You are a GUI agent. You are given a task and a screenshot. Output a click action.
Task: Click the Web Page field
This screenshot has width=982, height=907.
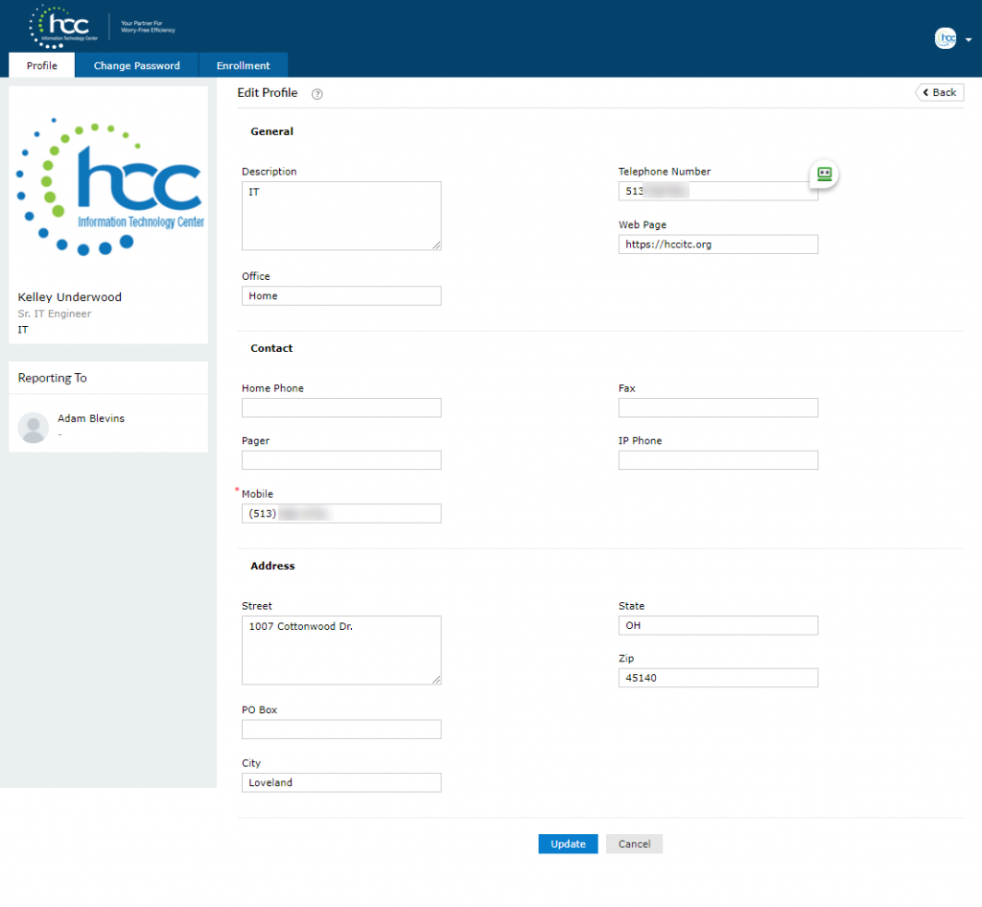pos(718,244)
